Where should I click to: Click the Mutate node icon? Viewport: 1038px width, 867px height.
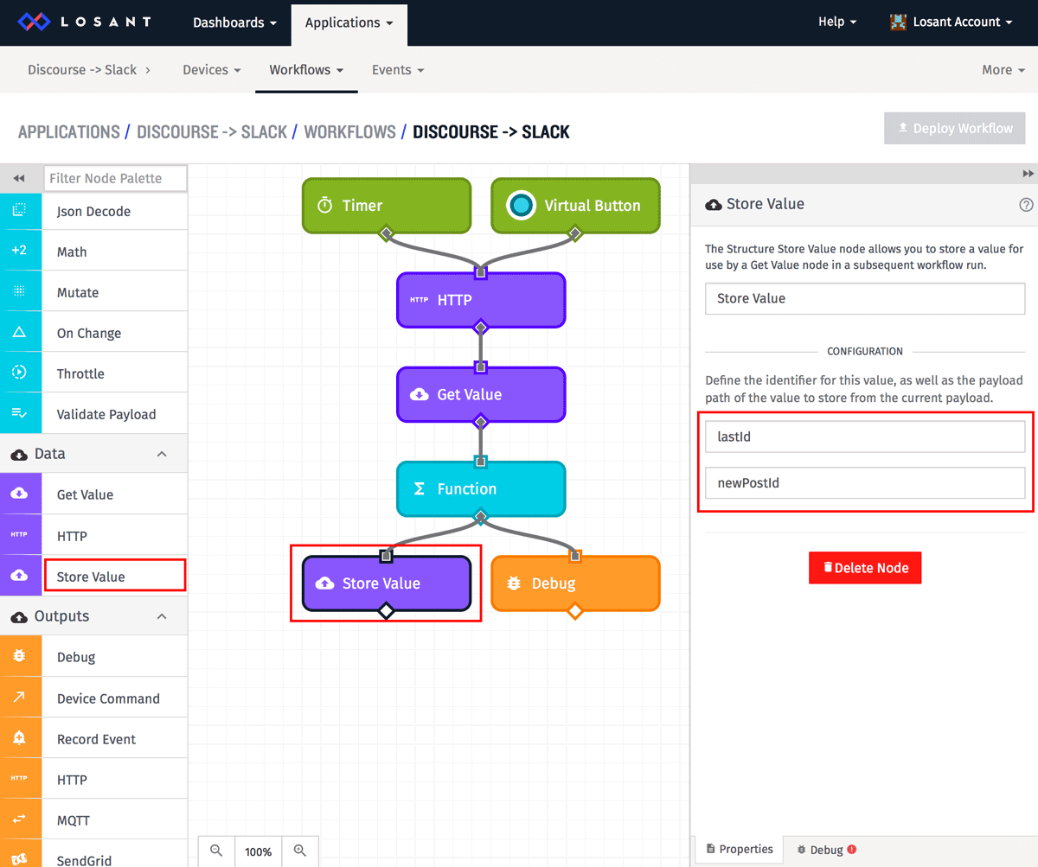[x=20, y=291]
